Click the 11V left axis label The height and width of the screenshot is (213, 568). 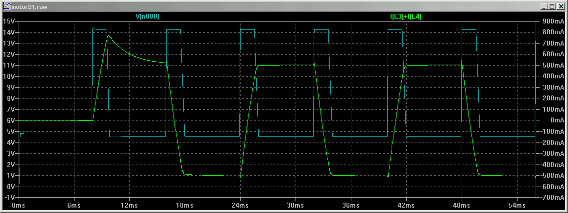pos(8,66)
